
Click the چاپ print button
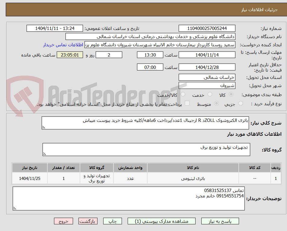pyautogui.click(x=113, y=221)
